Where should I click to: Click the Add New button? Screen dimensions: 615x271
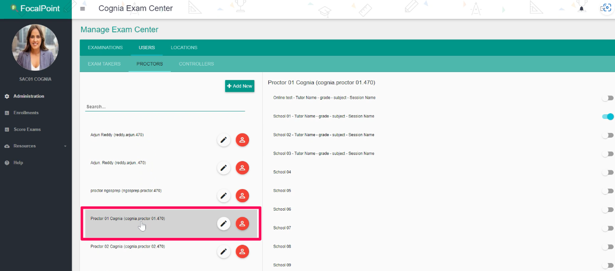coord(240,86)
